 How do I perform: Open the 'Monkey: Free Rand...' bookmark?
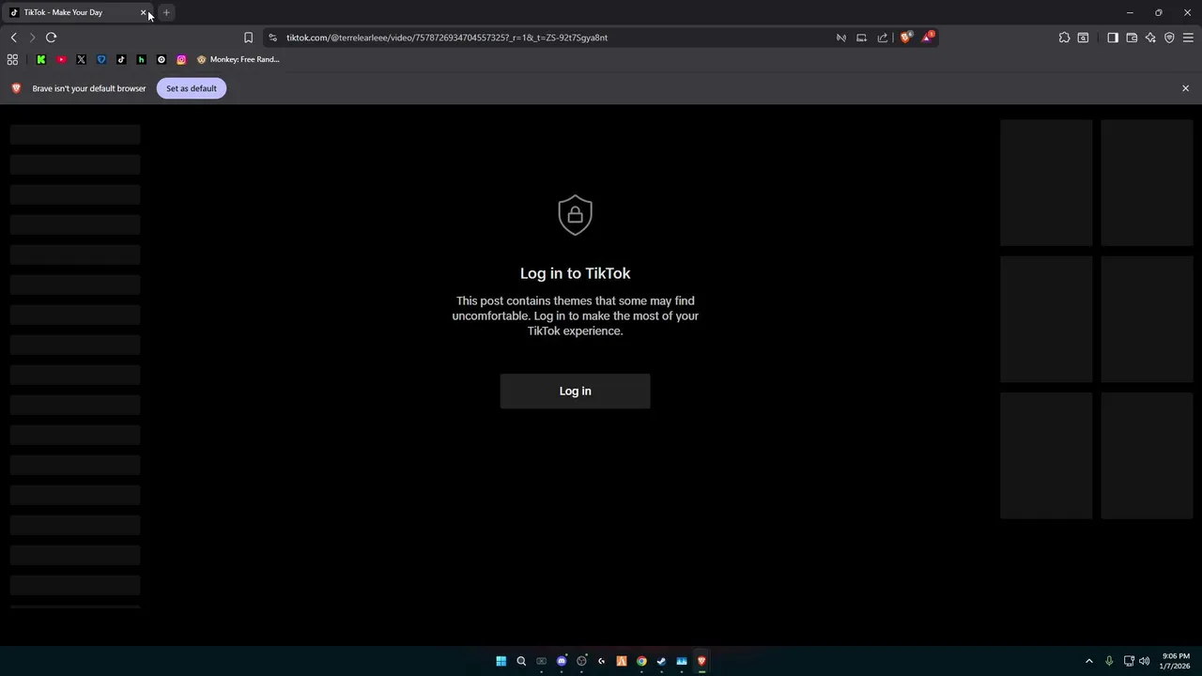pyautogui.click(x=239, y=59)
